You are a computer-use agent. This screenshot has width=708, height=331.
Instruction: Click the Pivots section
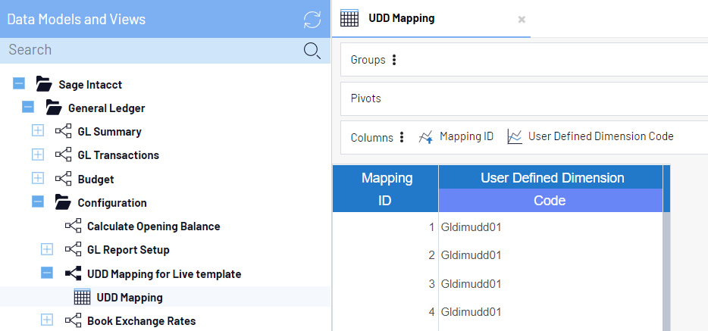click(524, 98)
